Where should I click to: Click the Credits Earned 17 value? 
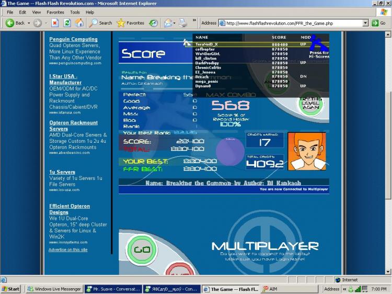(x=265, y=142)
